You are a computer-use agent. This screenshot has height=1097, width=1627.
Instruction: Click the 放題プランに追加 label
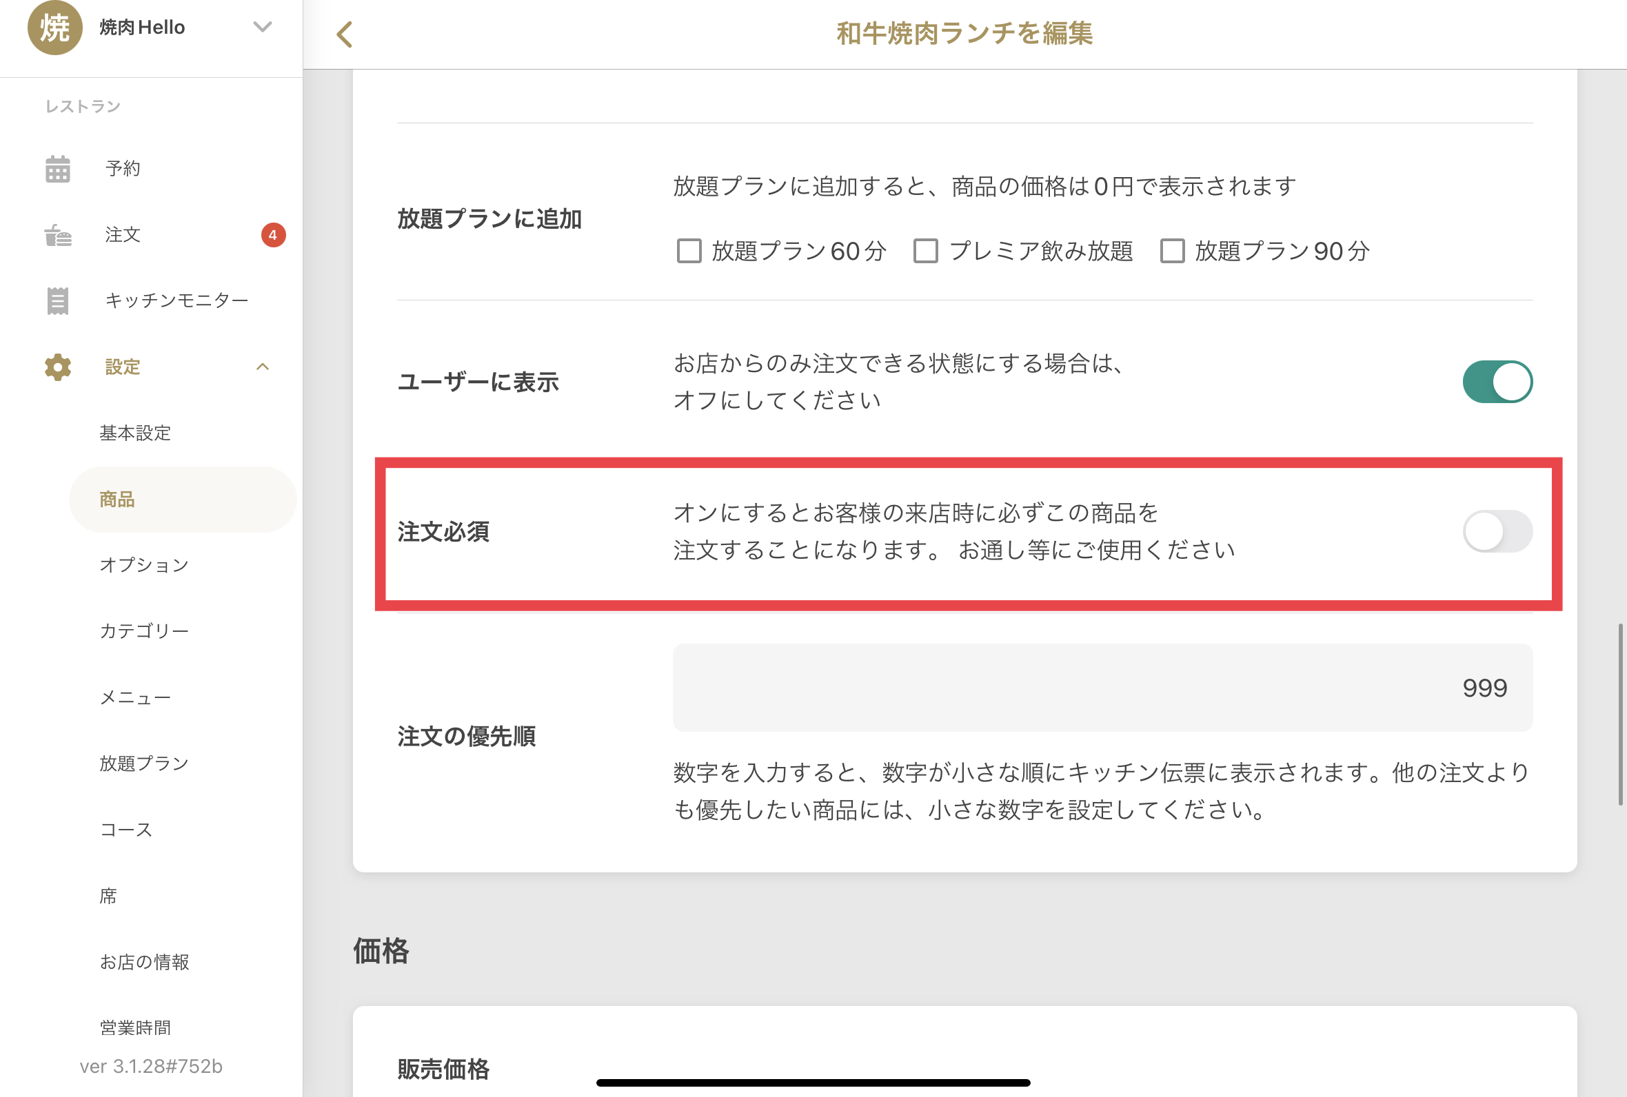[490, 219]
